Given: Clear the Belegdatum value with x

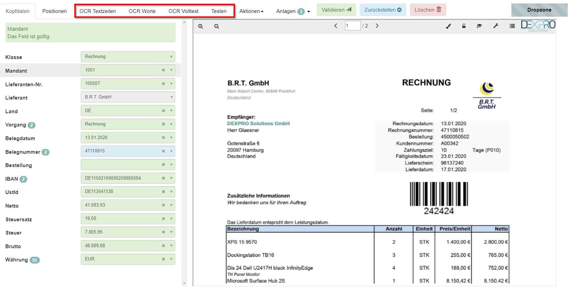Looking at the screenshot, I should coord(163,138).
